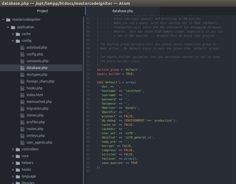Switch to the database.php tab
The height and width of the screenshot is (184, 236).
123,11
